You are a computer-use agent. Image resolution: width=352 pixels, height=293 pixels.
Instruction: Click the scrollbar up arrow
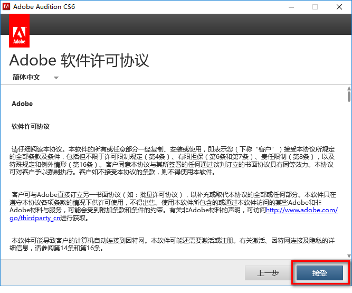point(349,89)
